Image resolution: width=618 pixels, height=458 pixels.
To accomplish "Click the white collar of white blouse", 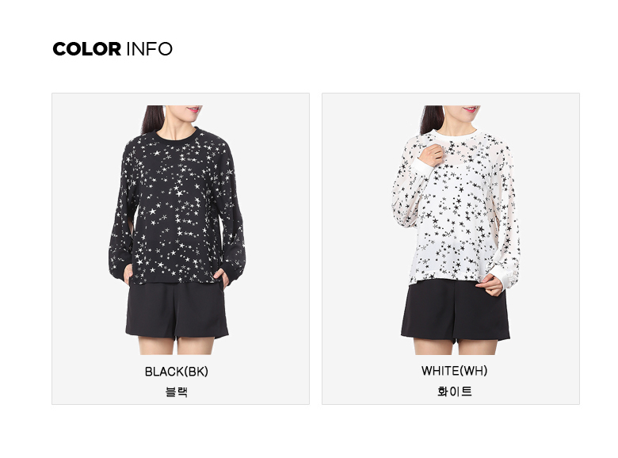I will point(456,135).
